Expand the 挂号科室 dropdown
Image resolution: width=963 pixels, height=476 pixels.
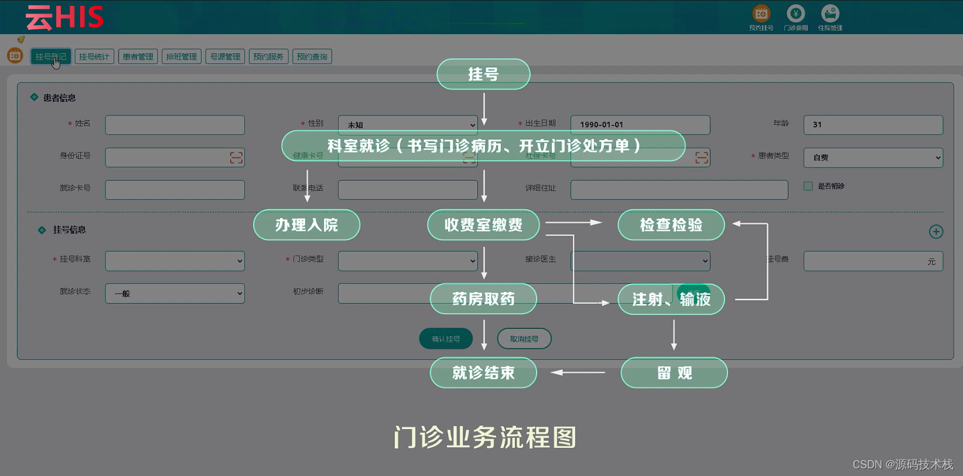175,261
